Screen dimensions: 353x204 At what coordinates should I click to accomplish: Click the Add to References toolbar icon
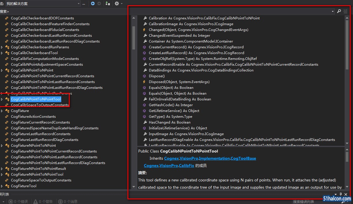[108, 3]
